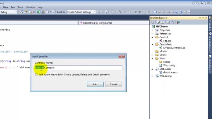Expand the root Web.config node
The height and width of the screenshot is (119, 212).
coord(152,76)
